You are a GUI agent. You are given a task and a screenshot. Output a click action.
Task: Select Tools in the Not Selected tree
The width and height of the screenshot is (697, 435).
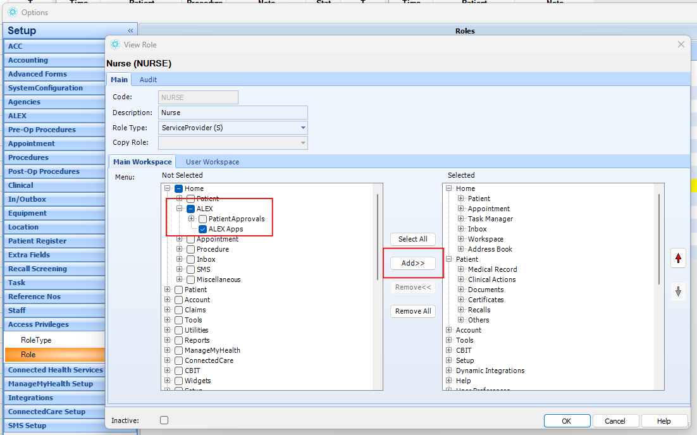pos(194,320)
